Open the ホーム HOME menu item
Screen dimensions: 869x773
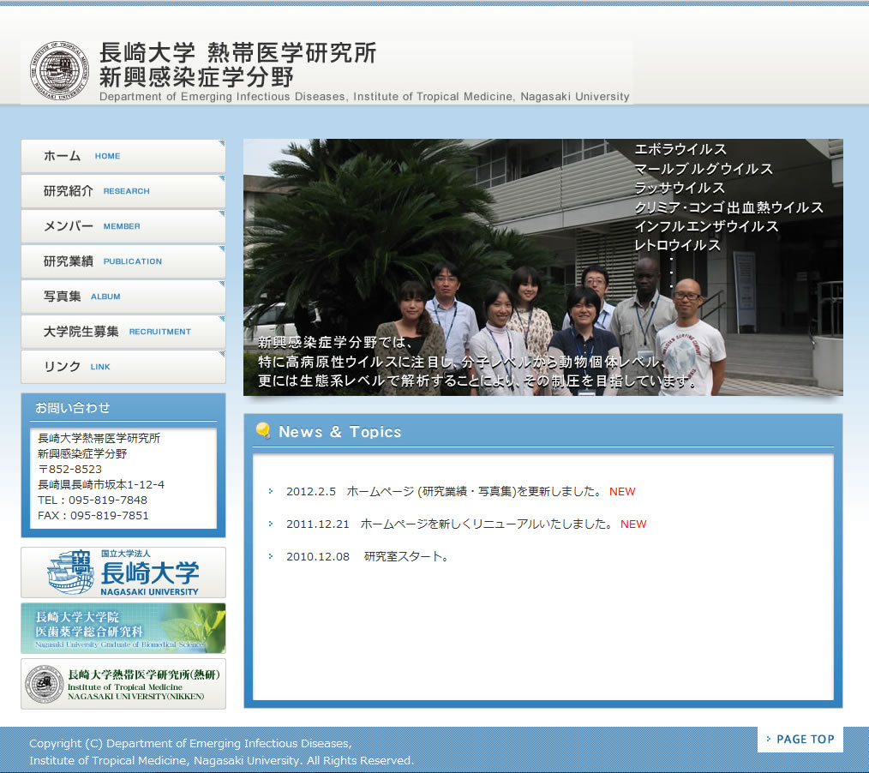(123, 156)
